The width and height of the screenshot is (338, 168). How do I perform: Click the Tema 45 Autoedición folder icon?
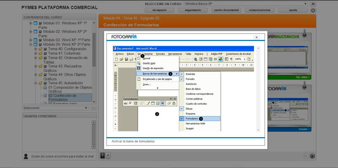pos(40,83)
